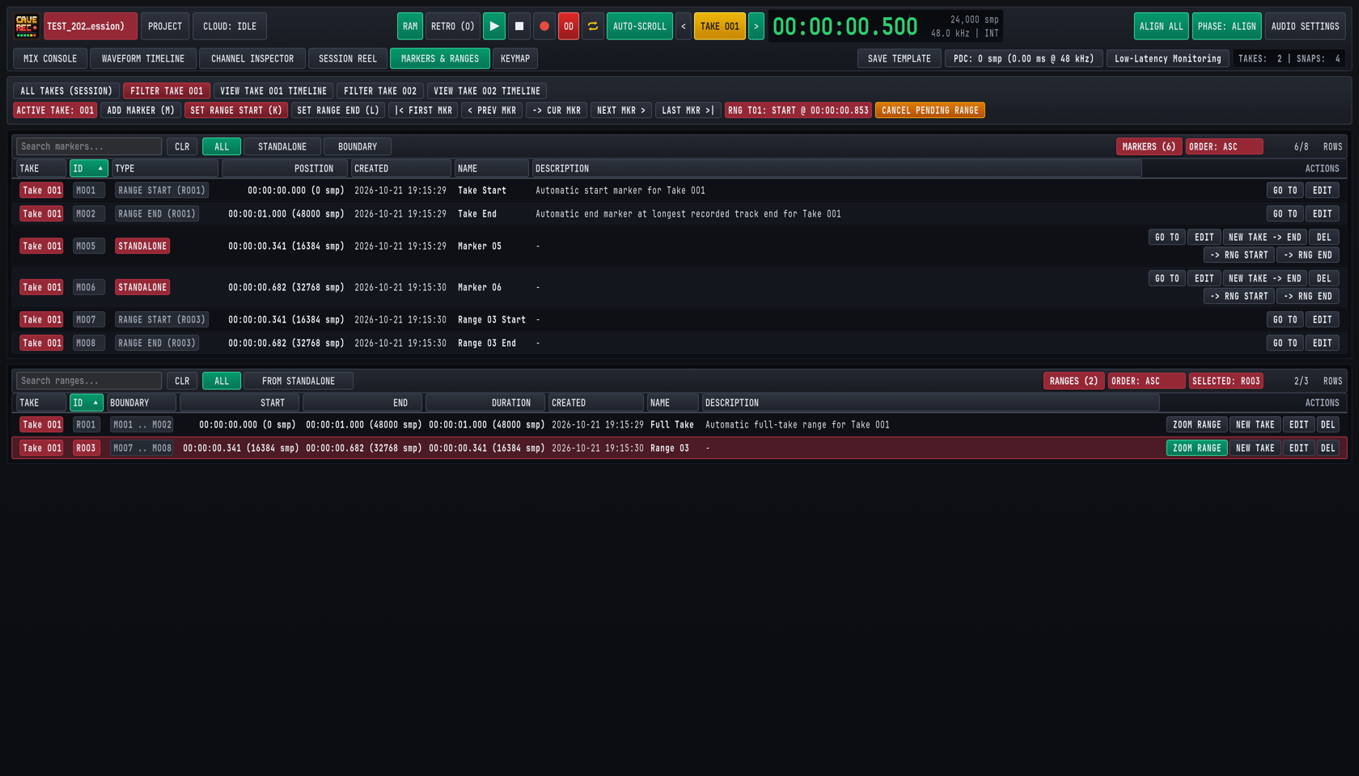1359x776 pixels.
Task: Sort markers by ID column header
Action: (89, 168)
